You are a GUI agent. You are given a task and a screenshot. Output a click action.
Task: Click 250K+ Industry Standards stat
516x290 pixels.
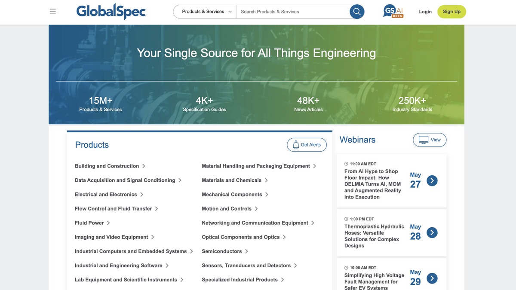click(x=412, y=104)
